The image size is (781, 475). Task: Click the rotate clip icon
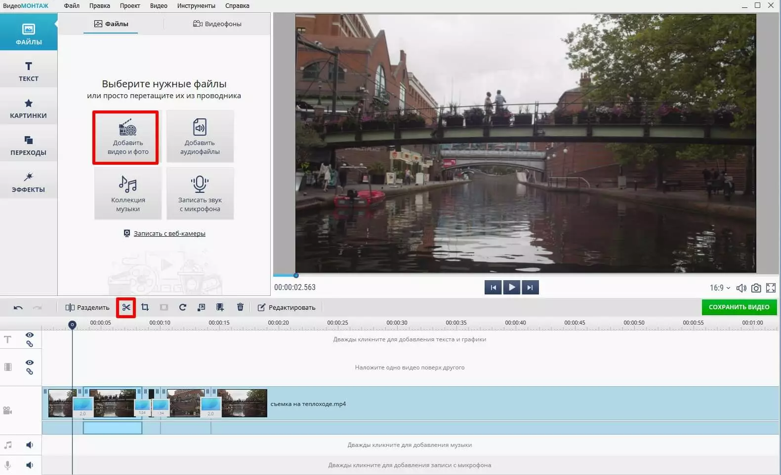click(x=182, y=307)
